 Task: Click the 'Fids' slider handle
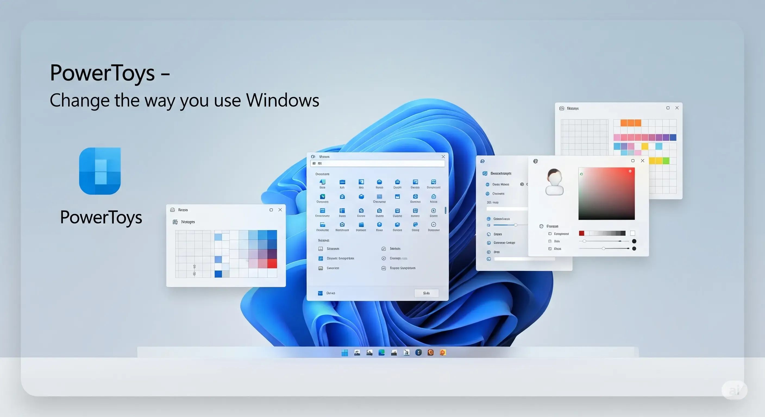tap(584, 241)
